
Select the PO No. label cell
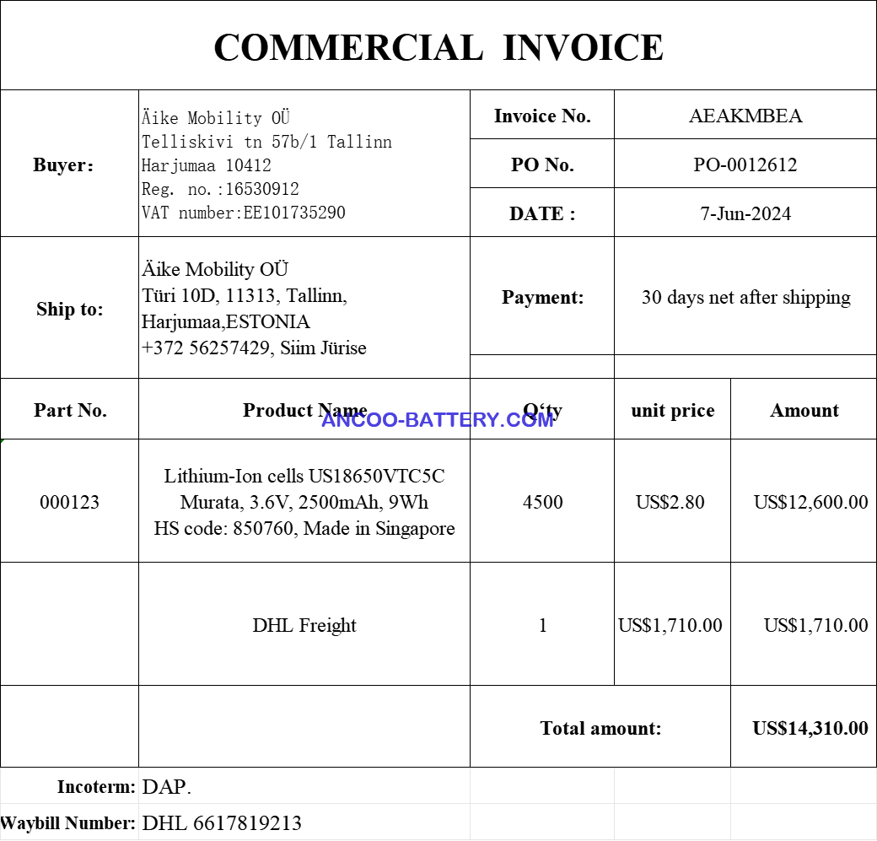point(542,164)
